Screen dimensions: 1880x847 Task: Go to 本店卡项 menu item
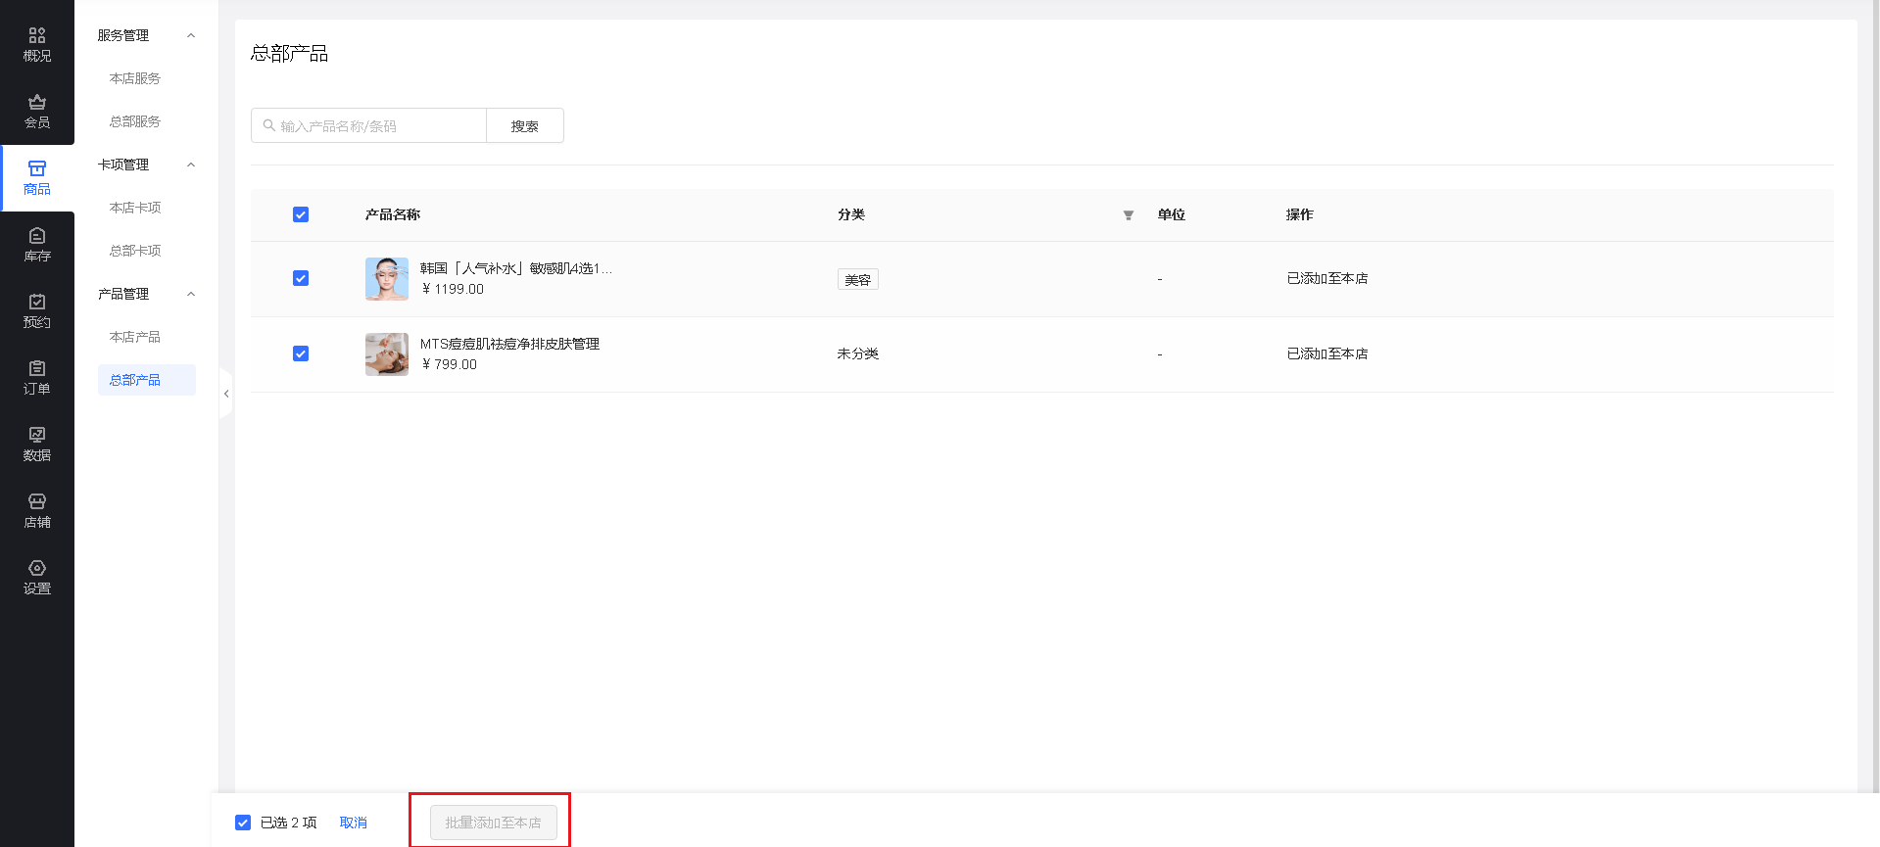[135, 208]
